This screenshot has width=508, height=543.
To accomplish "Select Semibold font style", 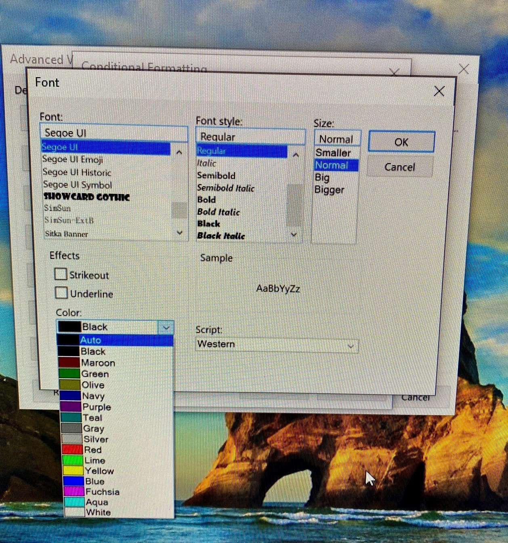I will click(x=216, y=175).
